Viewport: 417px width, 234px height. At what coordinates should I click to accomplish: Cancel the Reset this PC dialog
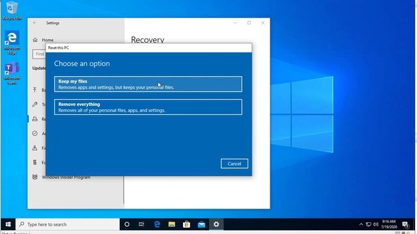tap(235, 164)
